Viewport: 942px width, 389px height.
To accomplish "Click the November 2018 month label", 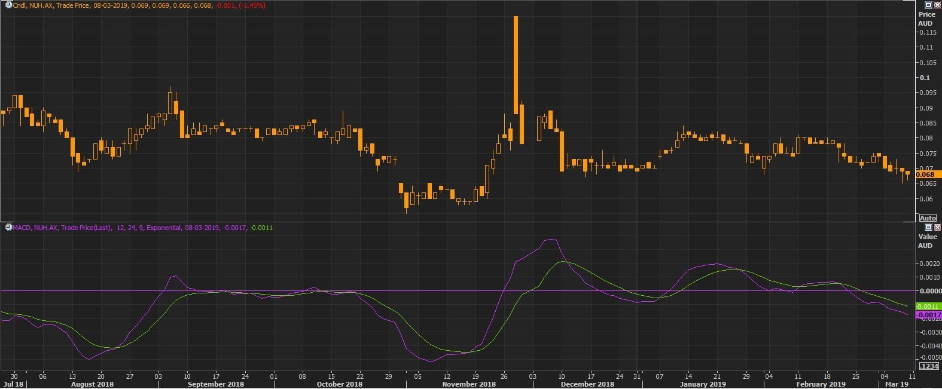I will click(469, 384).
